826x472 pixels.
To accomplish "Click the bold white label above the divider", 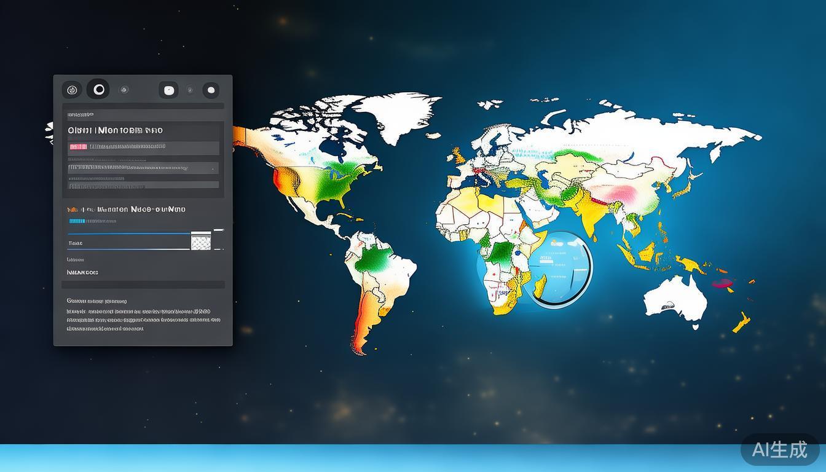I will click(82, 272).
